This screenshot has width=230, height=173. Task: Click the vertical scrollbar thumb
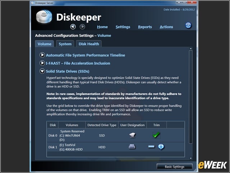[x=191, y=97]
